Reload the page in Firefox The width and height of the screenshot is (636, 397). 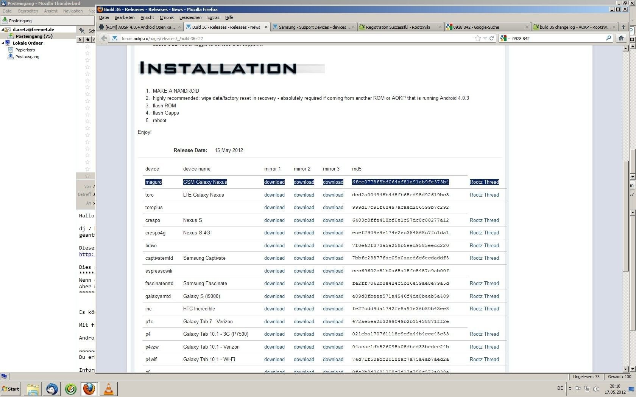[x=491, y=38]
